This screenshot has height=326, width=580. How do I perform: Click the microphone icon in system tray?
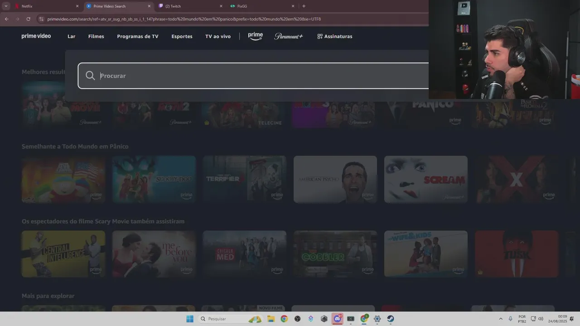[510, 319]
